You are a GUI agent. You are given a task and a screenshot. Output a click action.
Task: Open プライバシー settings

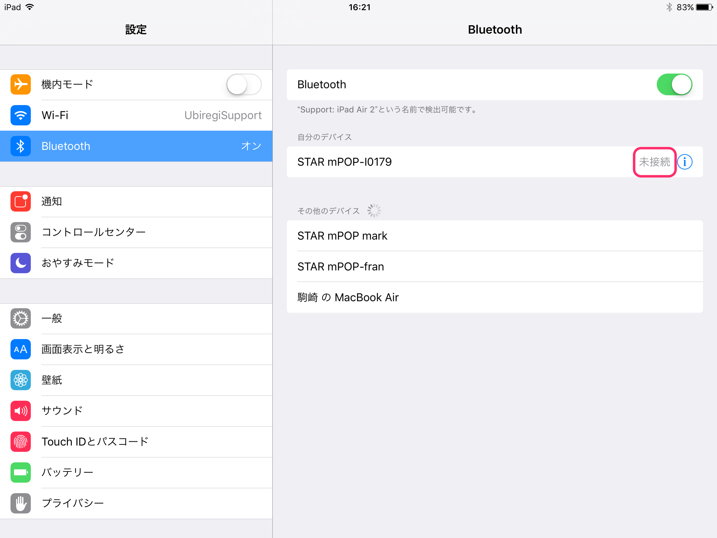(136, 503)
